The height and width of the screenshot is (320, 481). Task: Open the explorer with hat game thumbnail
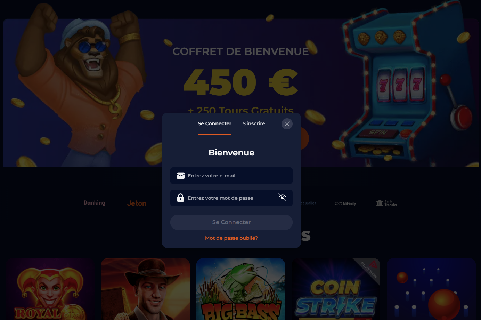coord(145,289)
